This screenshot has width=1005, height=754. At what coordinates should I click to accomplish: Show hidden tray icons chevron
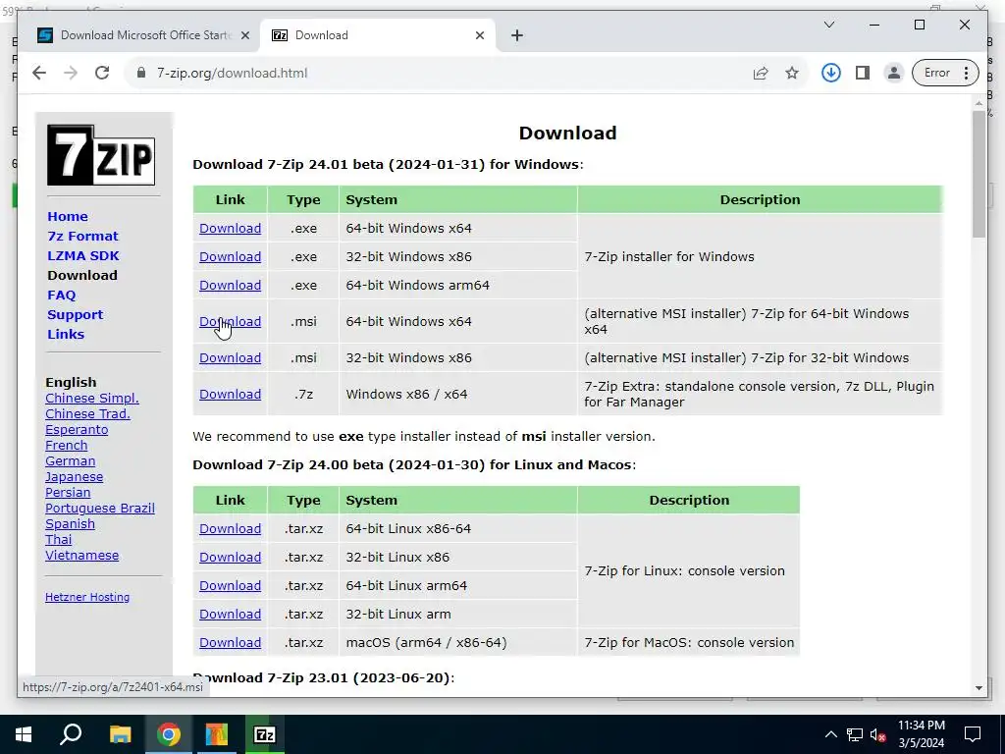pos(830,734)
